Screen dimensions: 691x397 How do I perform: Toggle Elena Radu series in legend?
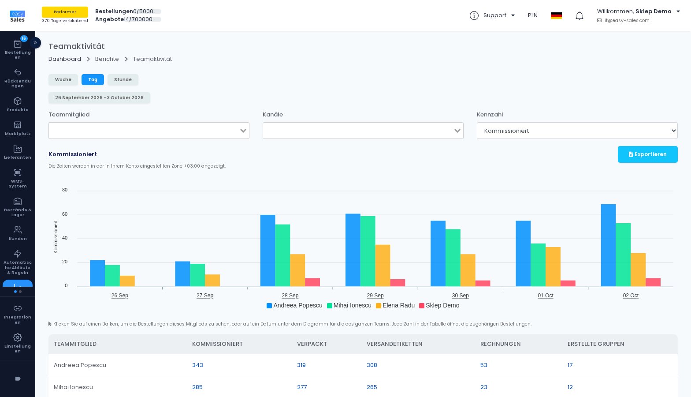tap(395, 305)
